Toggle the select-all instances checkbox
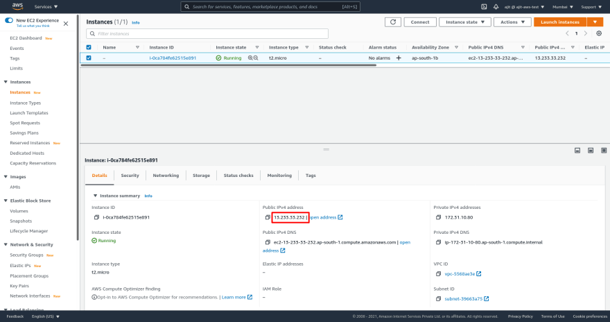Screen dimensions: 610x322 pyautogui.click(x=89, y=47)
